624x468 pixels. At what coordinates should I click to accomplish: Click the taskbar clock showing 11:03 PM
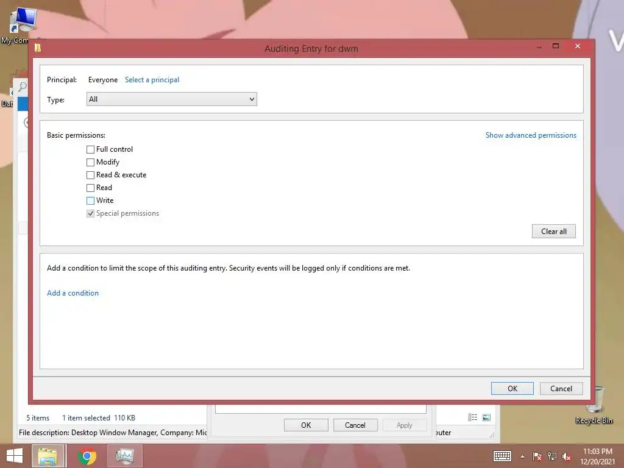598,456
